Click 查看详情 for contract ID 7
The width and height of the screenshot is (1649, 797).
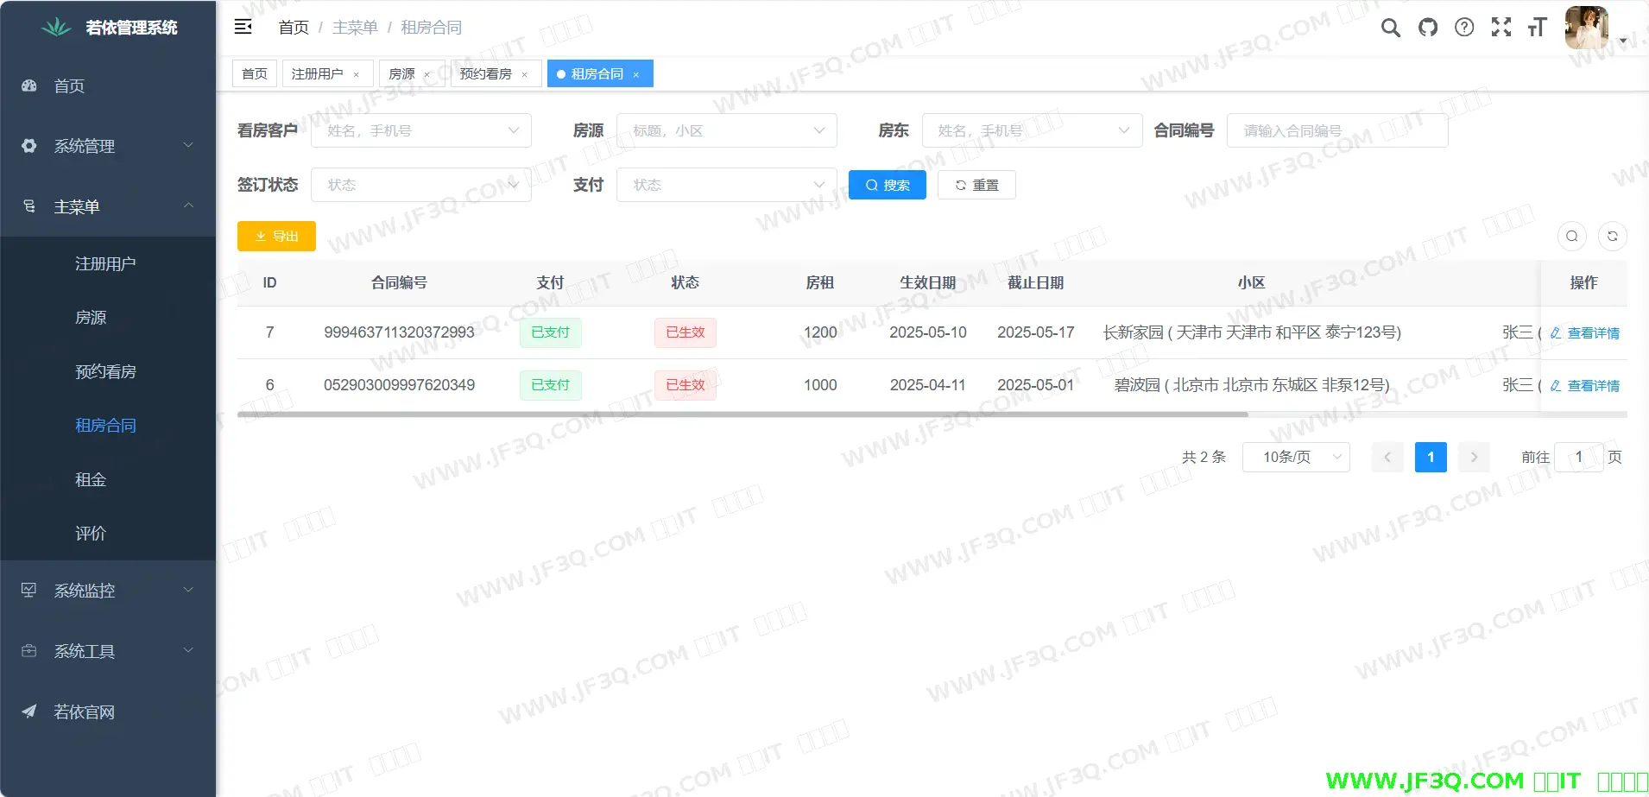point(1585,333)
